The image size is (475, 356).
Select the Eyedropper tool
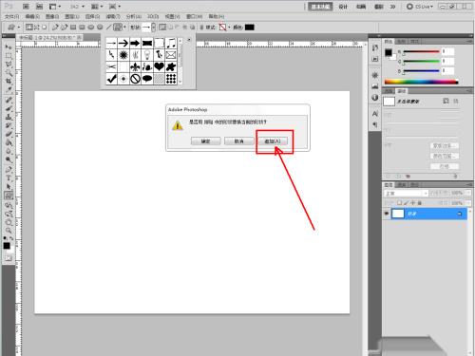pos(9,90)
